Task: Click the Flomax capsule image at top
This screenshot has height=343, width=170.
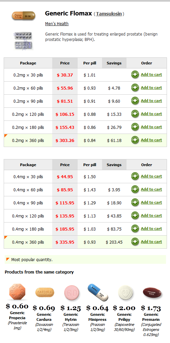Action: pyautogui.click(x=23, y=16)
